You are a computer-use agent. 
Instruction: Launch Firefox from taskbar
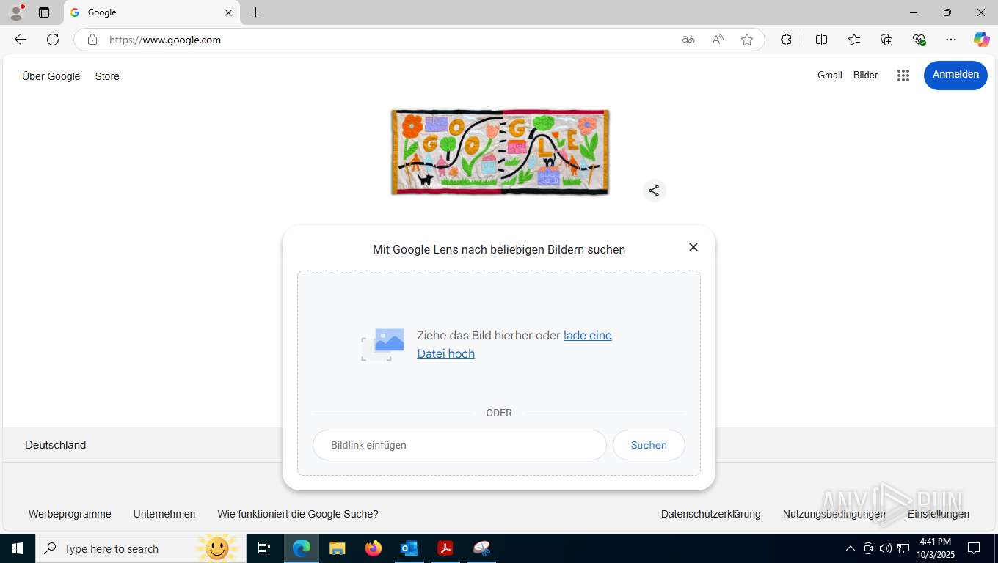point(374,548)
